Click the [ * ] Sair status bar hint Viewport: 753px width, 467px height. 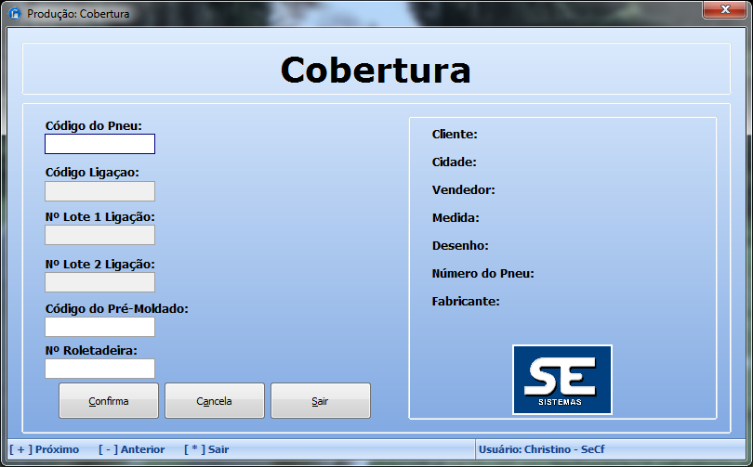(x=206, y=449)
